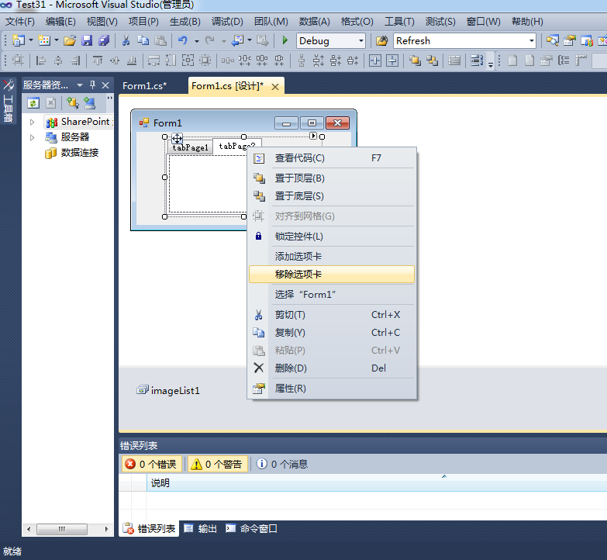The width and height of the screenshot is (607, 560).
Task: Choose 添加选项卡 in the context menu
Action: point(332,257)
